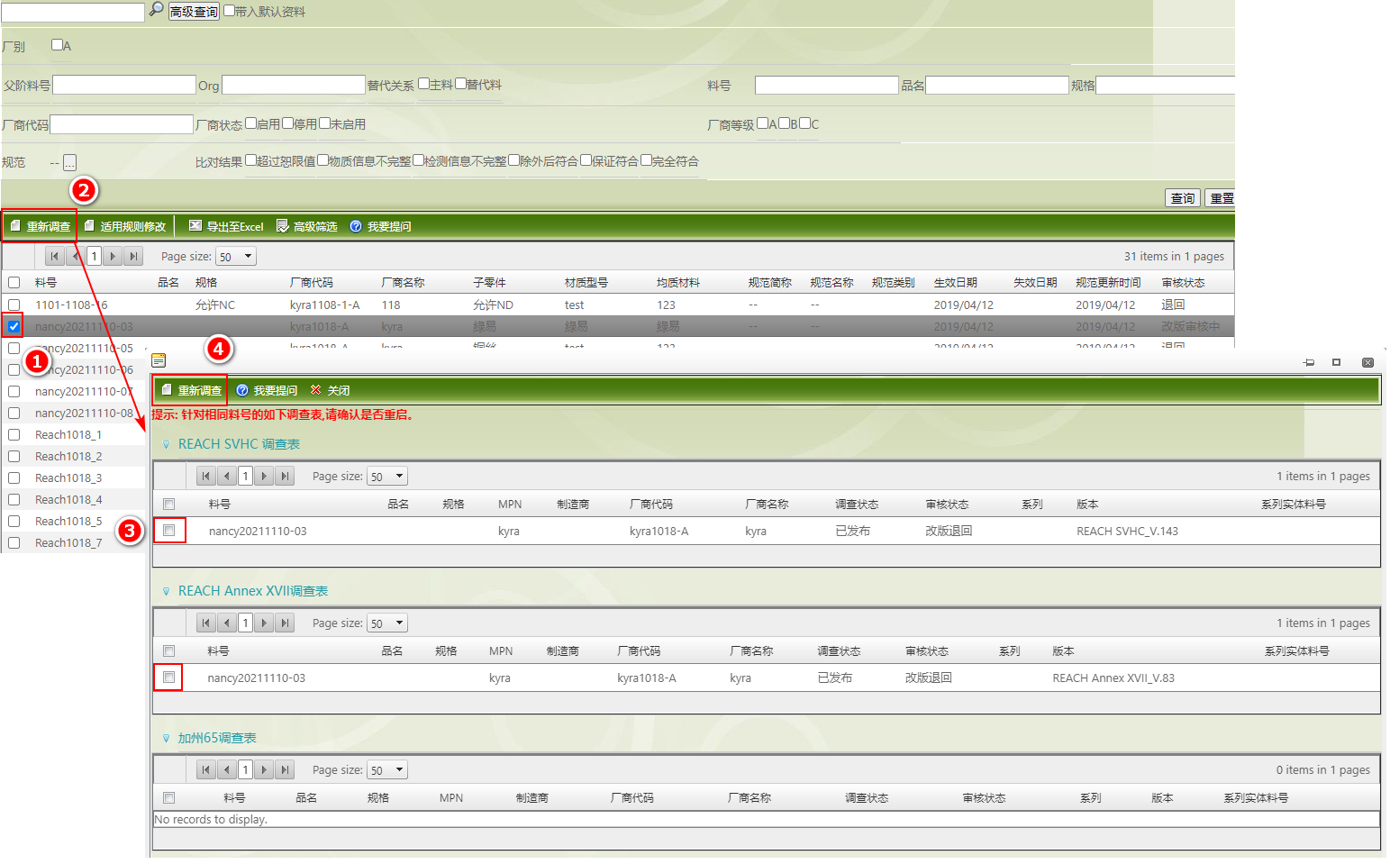The image size is (1390, 864).
Task: Check 完全符合 checkbox
Action: [646, 160]
